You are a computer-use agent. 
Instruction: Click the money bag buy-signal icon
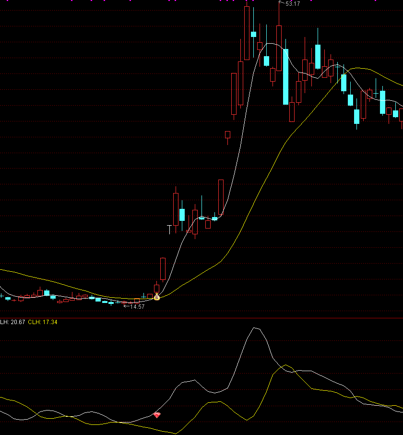(x=156, y=297)
